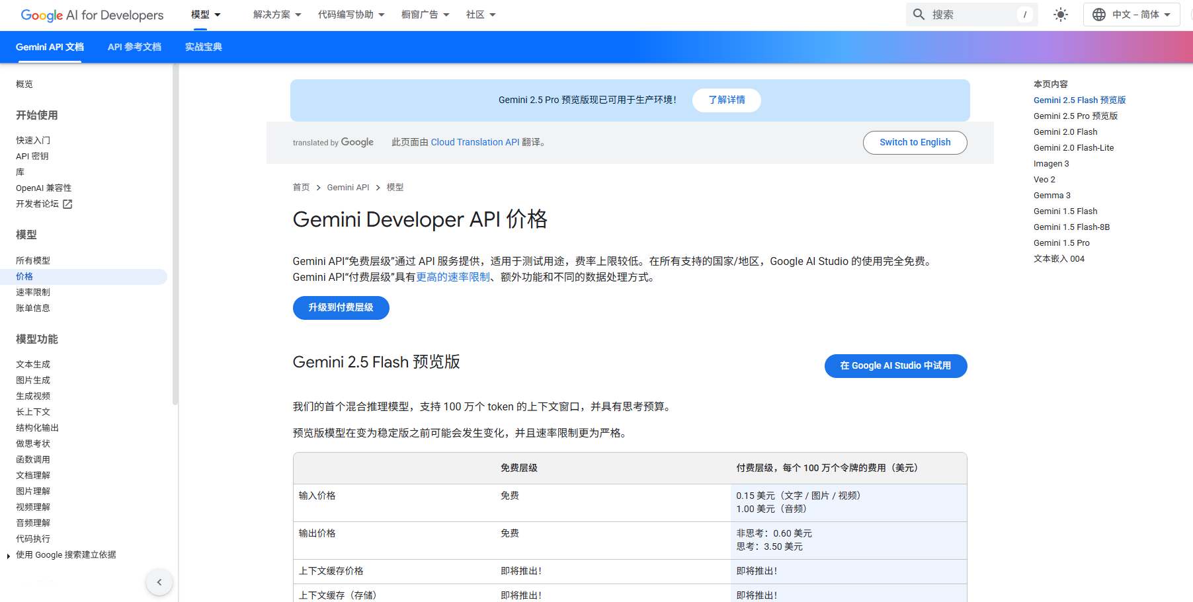Click the Gemini API breadcrumb

[348, 188]
